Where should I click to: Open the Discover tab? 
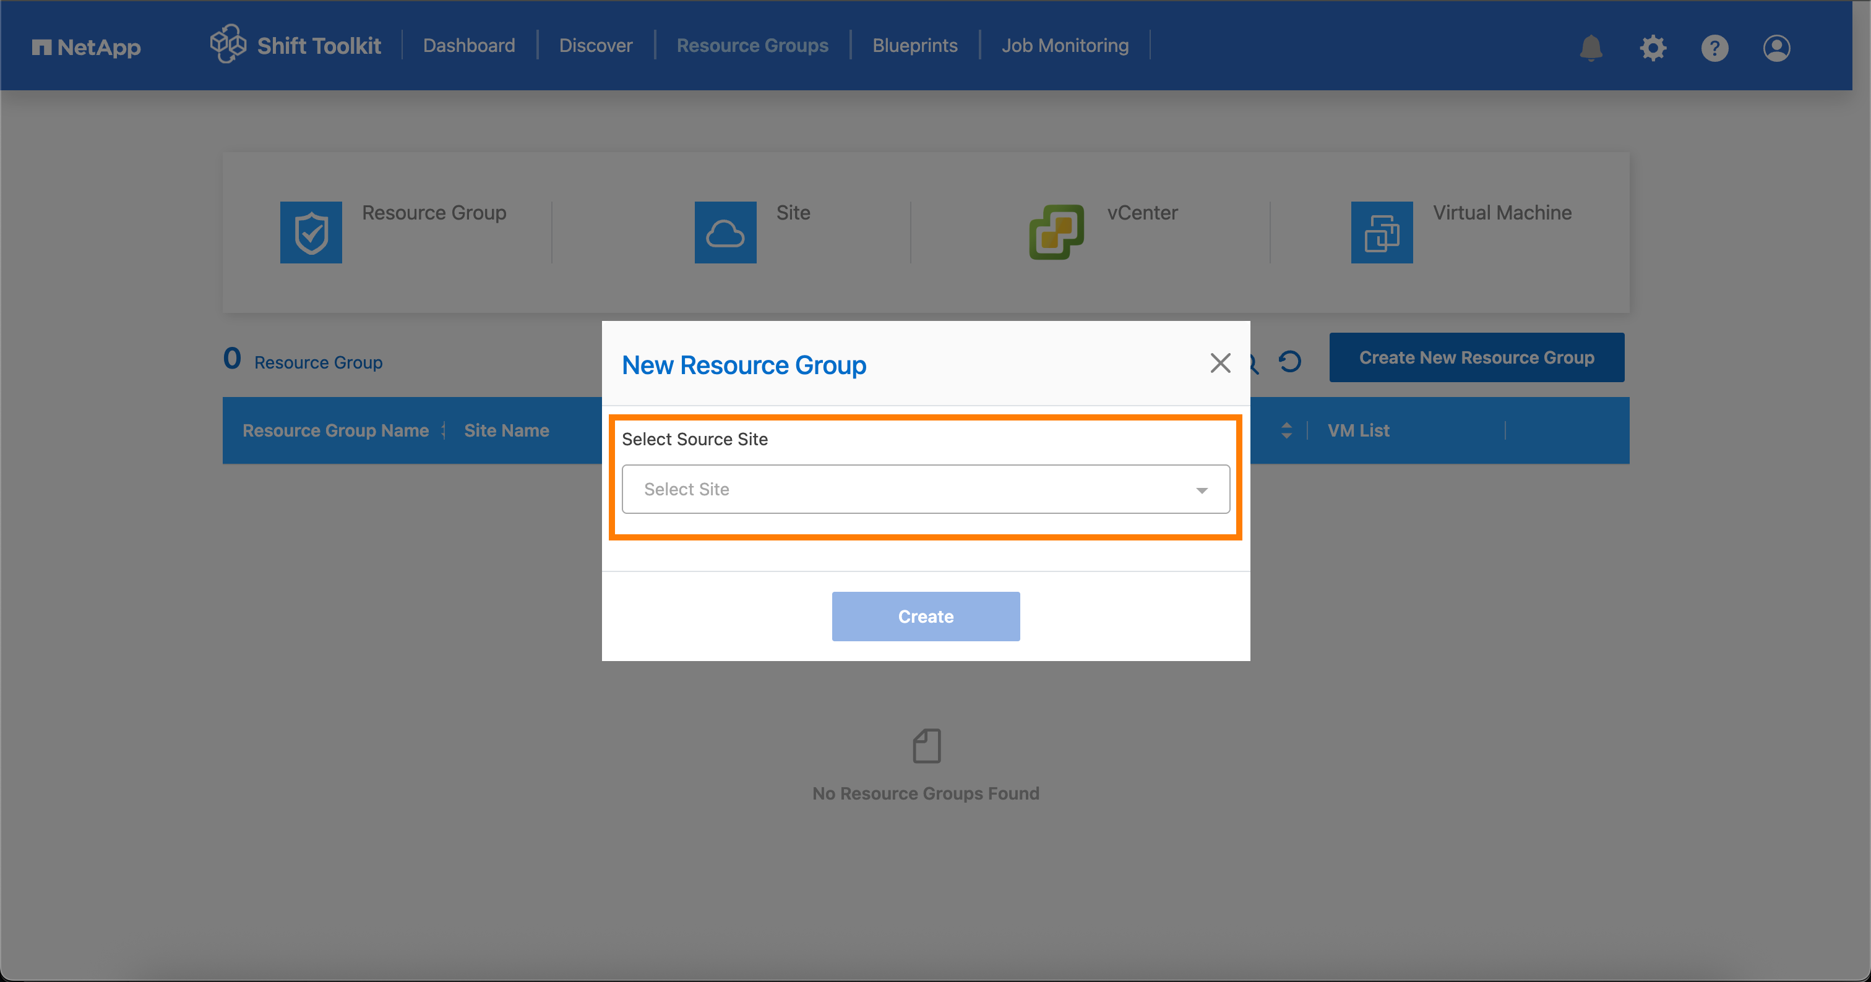click(596, 46)
